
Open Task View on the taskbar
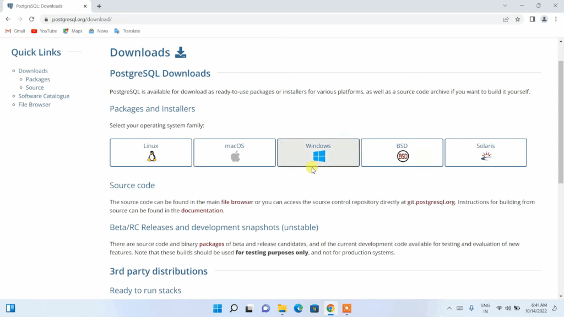pos(250,308)
